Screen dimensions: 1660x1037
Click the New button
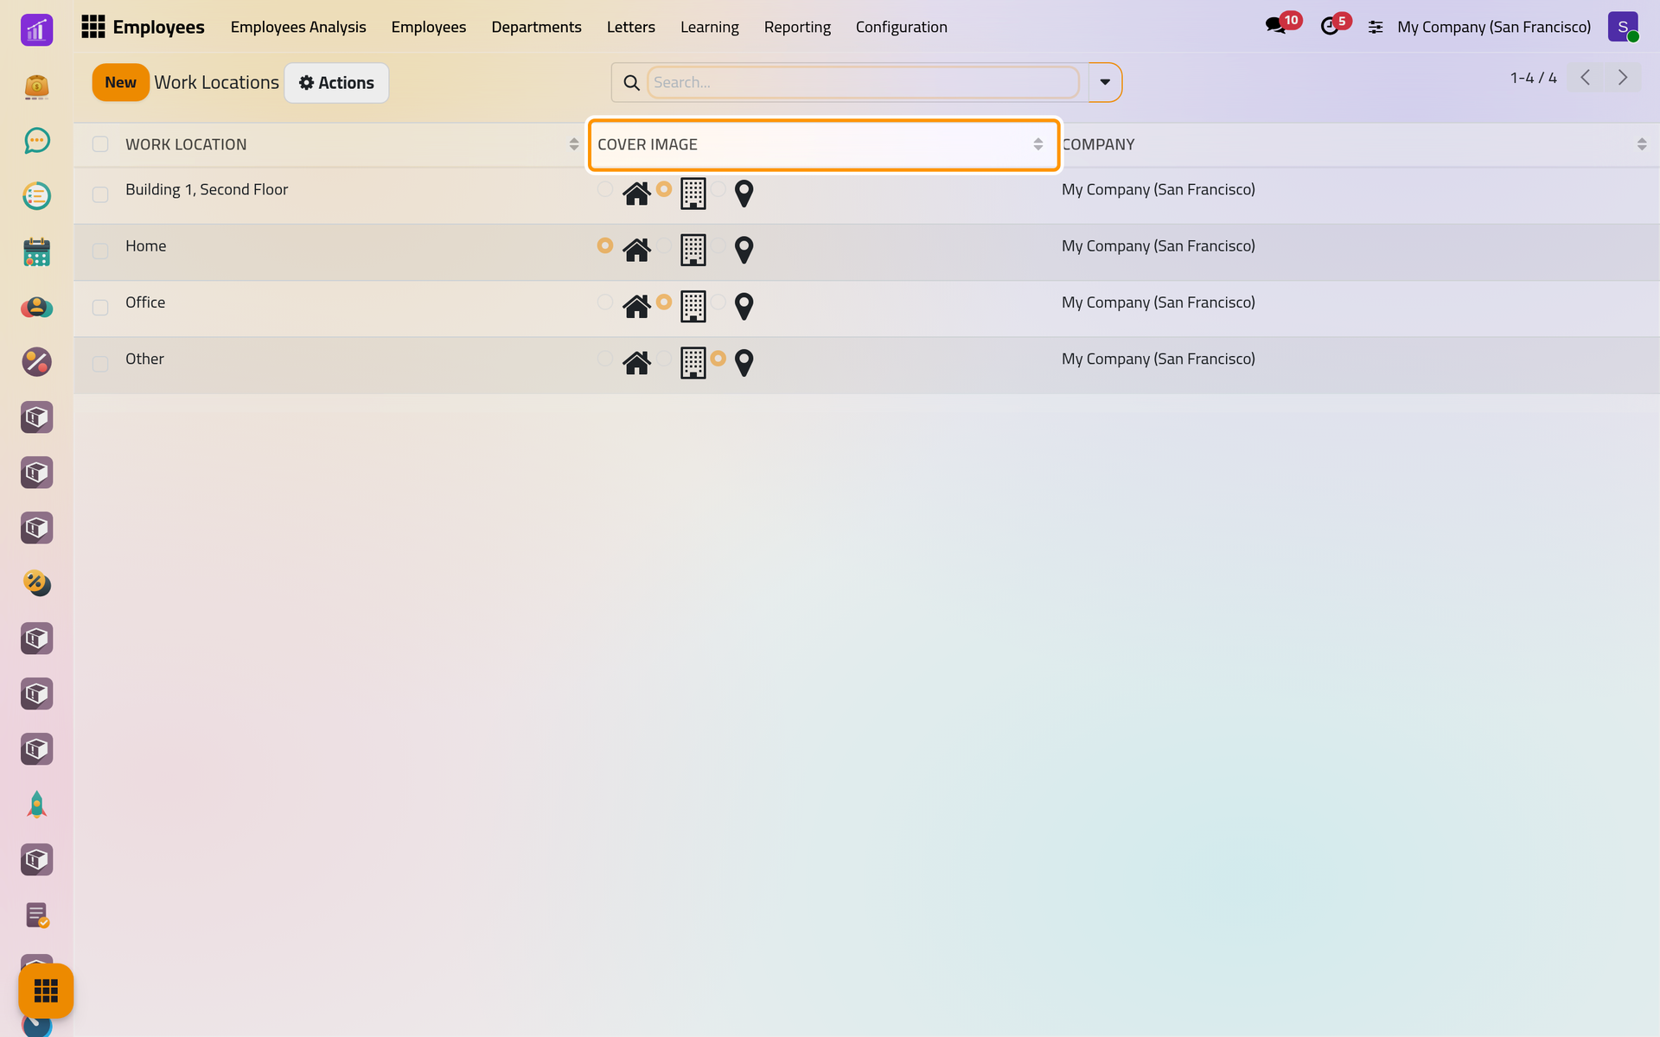point(121,82)
